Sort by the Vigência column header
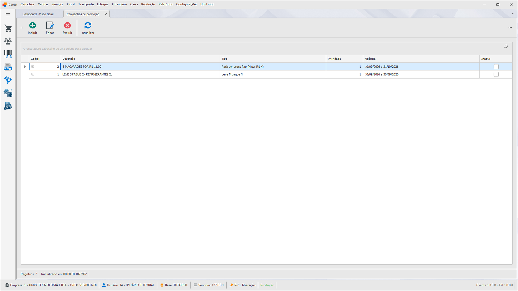This screenshot has height=291, width=518. pos(421,59)
